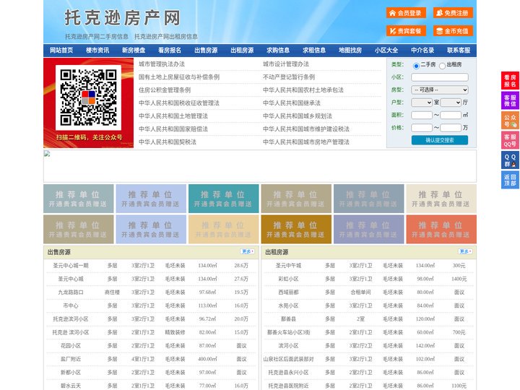The height and width of the screenshot is (390, 520).
Task: Open 出租房源 nav item
Action: click(x=242, y=51)
